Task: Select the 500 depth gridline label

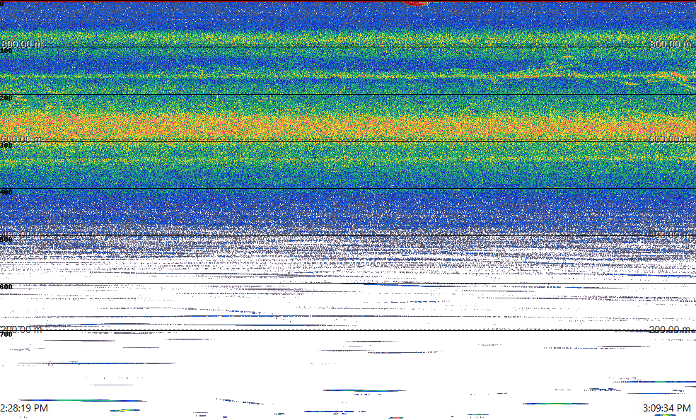Action: (x=6, y=239)
